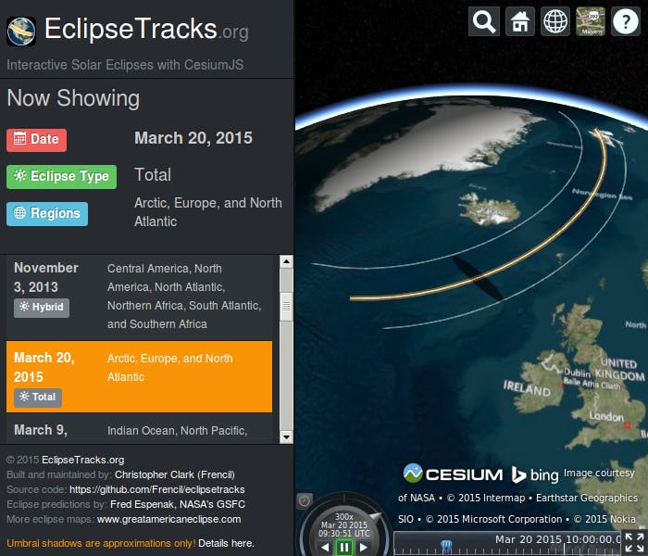Click the Cesium logo credit
Screen dimensions: 648x556
coord(453,474)
